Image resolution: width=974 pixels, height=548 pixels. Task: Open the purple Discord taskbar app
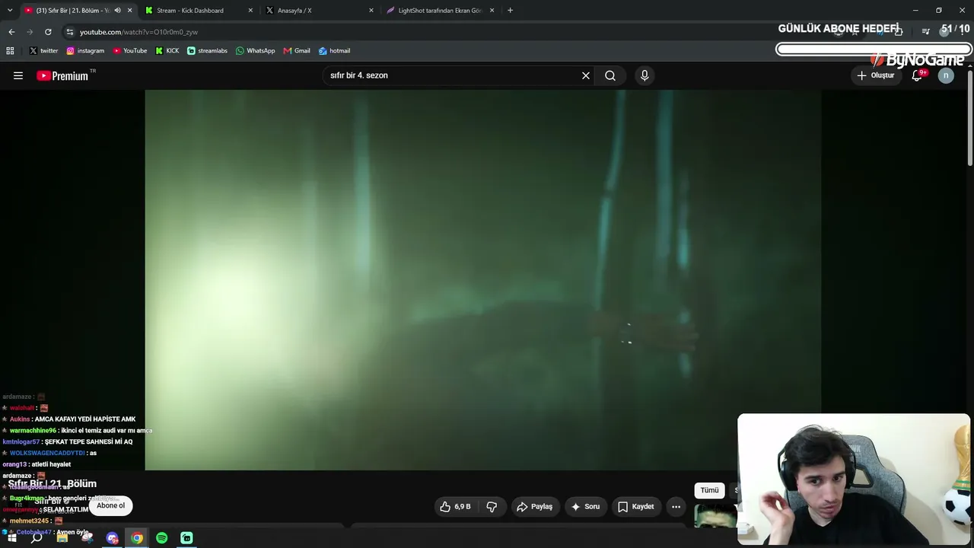coord(112,538)
